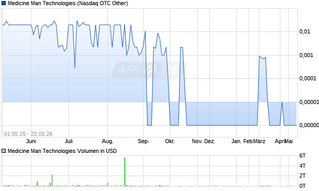Click the Juni month label

click(31, 141)
